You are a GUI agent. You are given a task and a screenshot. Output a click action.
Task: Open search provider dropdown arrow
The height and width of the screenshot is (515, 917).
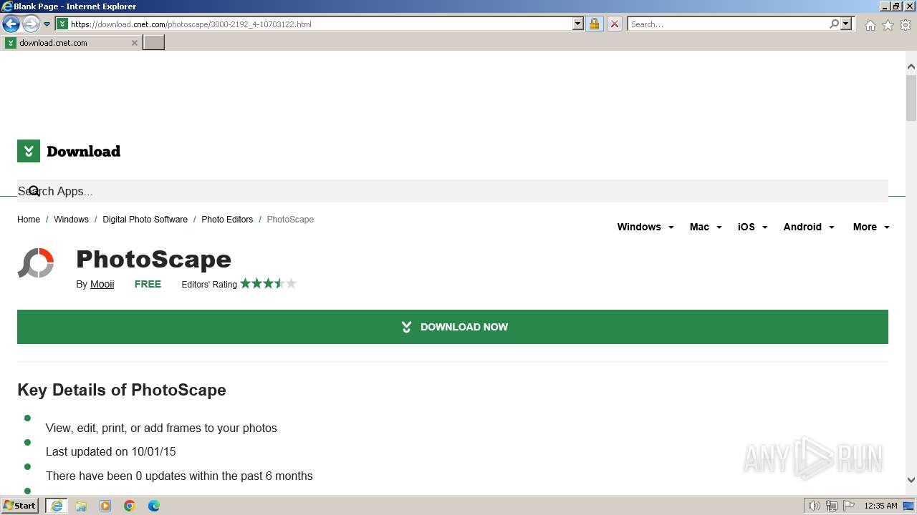point(846,24)
